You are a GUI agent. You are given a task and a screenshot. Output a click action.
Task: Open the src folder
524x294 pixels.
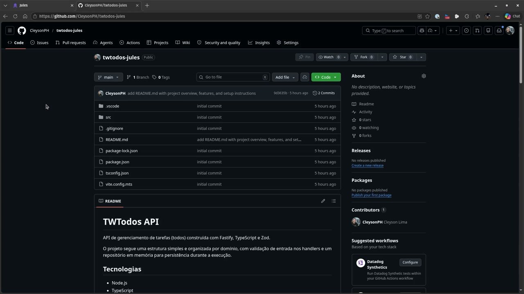click(108, 117)
